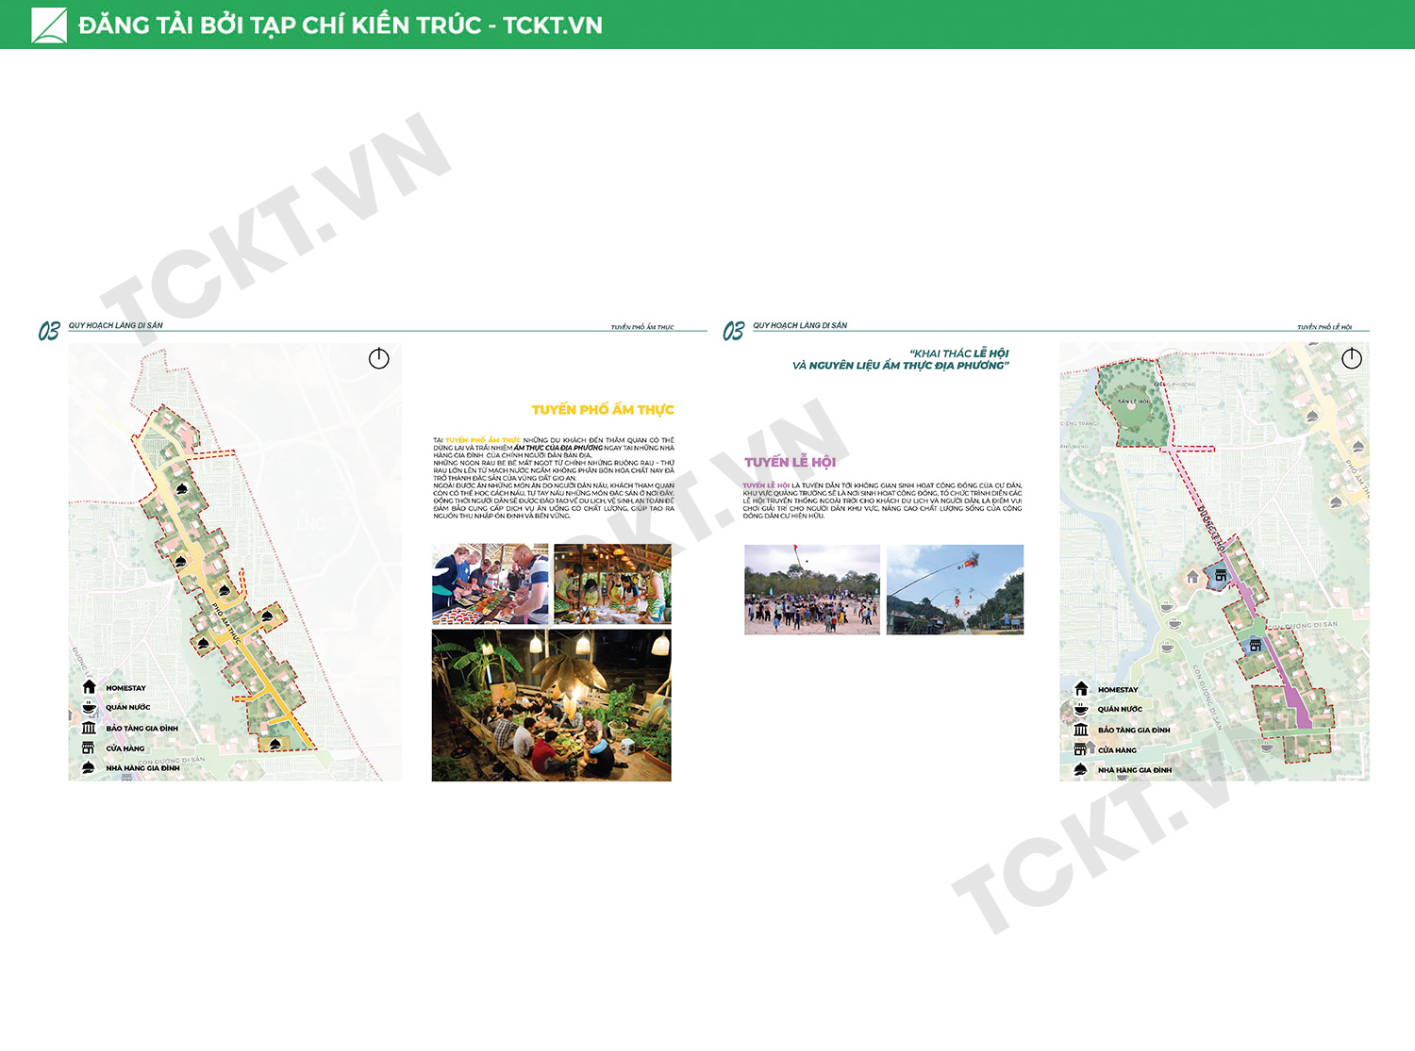Click the Homestay house icon in the left map legend
1415x1051 pixels.
coord(89,687)
